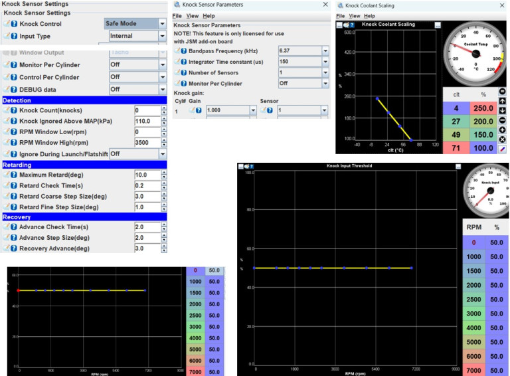The height and width of the screenshot is (376, 510).
Task: Click help icon beside Knock Control
Action: point(14,24)
